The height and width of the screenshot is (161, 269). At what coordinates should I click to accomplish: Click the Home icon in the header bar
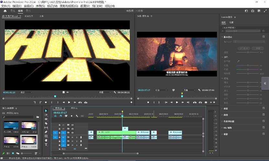point(5,11)
